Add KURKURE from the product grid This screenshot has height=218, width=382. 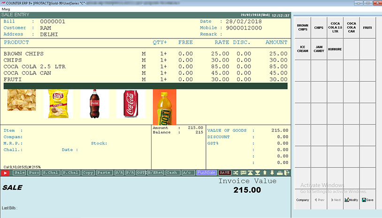pos(335,49)
